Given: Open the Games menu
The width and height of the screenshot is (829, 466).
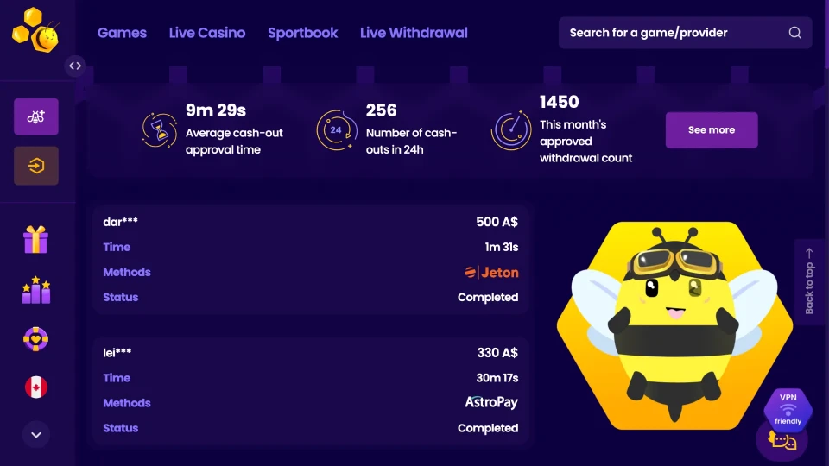Looking at the screenshot, I should click(122, 33).
